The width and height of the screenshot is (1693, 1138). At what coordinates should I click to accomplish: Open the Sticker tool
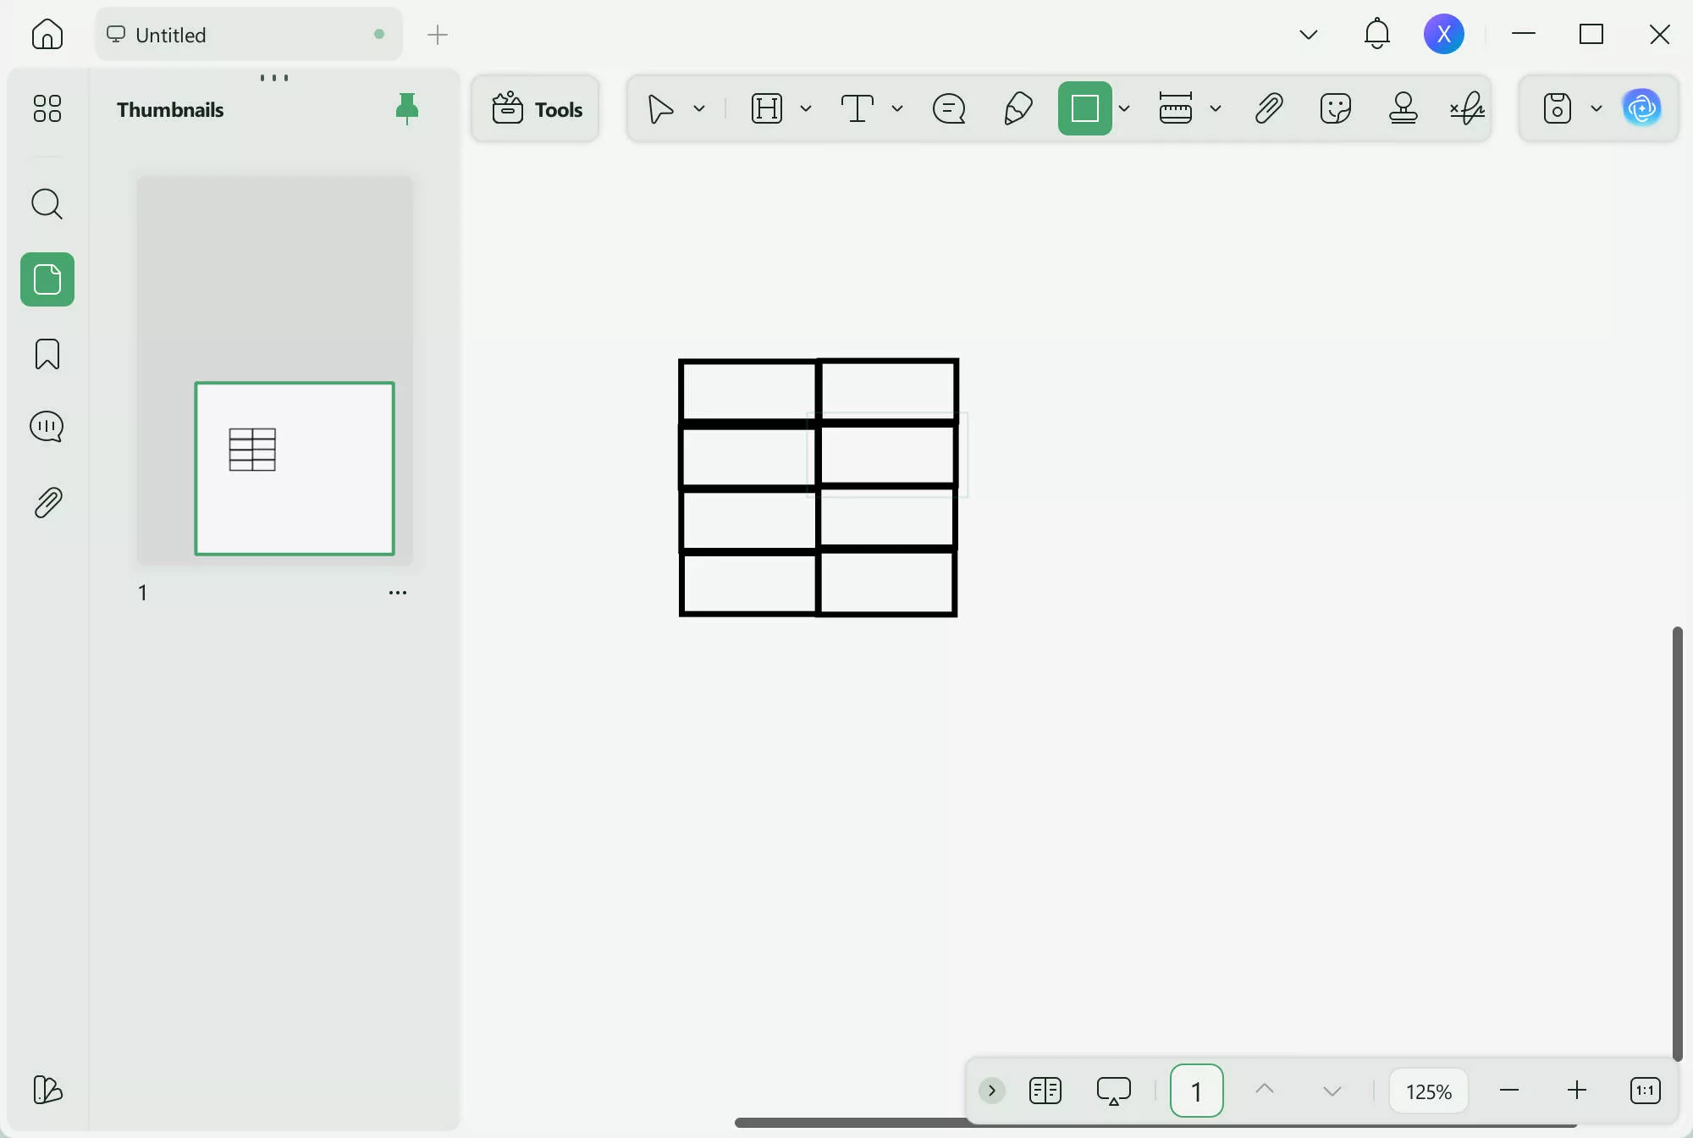[x=1336, y=108]
